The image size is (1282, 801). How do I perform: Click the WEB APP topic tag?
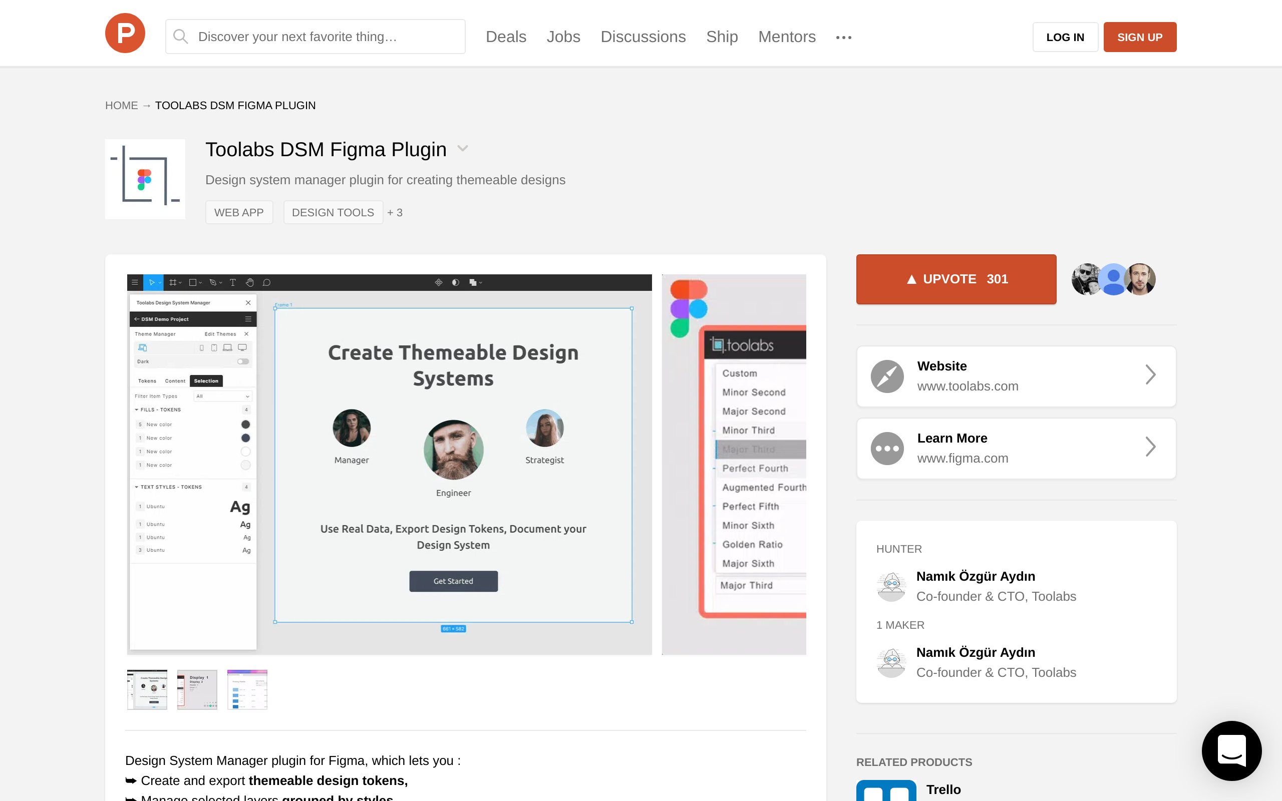(x=239, y=212)
